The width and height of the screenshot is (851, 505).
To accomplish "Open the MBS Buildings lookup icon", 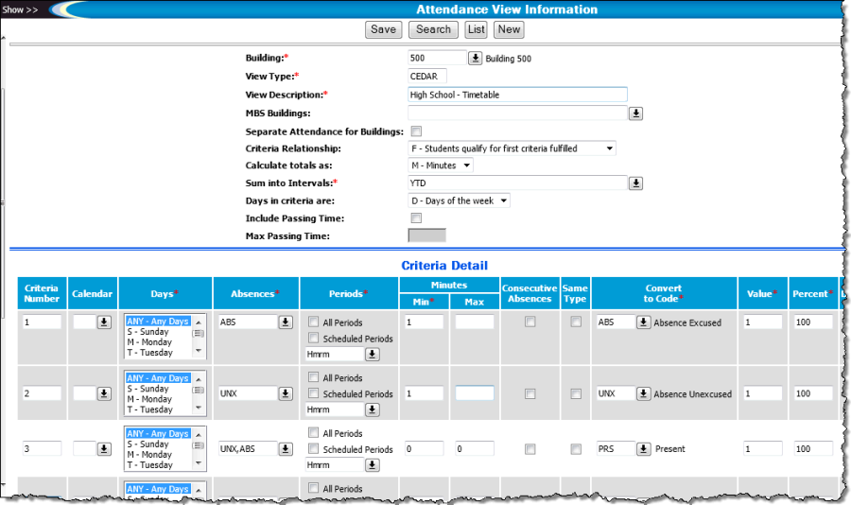I will [x=636, y=113].
